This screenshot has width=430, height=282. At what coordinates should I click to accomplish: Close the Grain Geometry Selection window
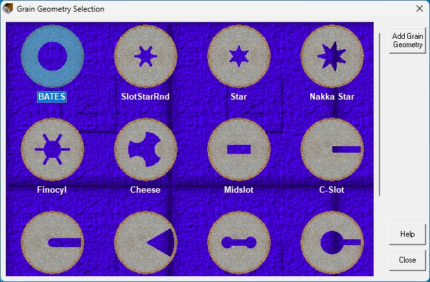(x=419, y=9)
